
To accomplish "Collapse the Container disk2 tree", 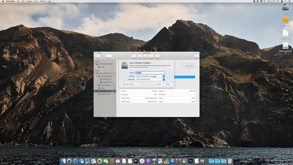I will tap(97, 76).
